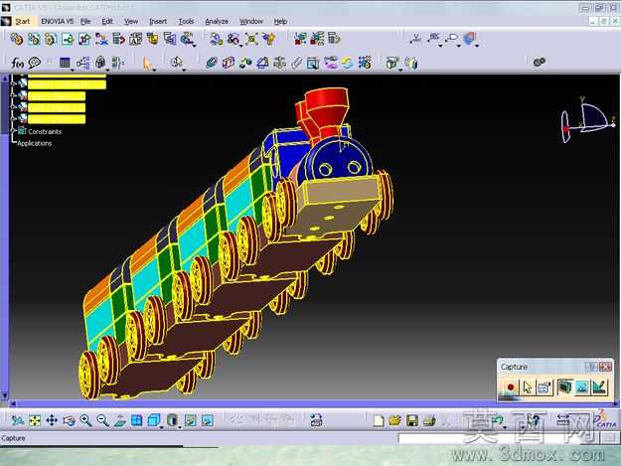Image resolution: width=621 pixels, height=466 pixels.
Task: Click the Coincidence Constraint icon
Action: pyautogui.click(x=212, y=63)
